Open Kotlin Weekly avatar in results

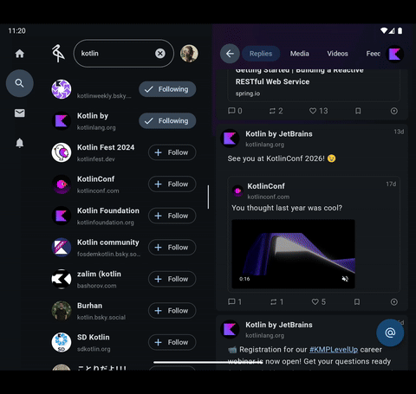[x=62, y=89]
